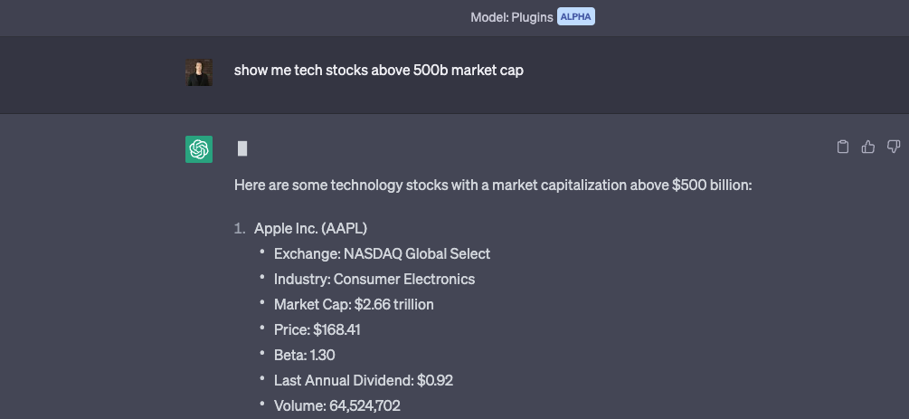Click the white block above the response text
This screenshot has width=909, height=419.
pos(242,148)
